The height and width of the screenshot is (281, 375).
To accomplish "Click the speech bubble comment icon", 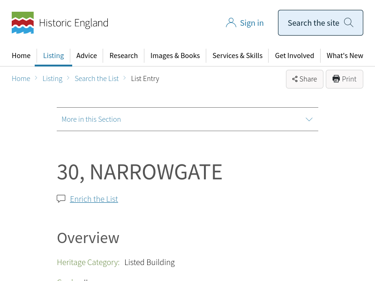I will click(x=61, y=199).
